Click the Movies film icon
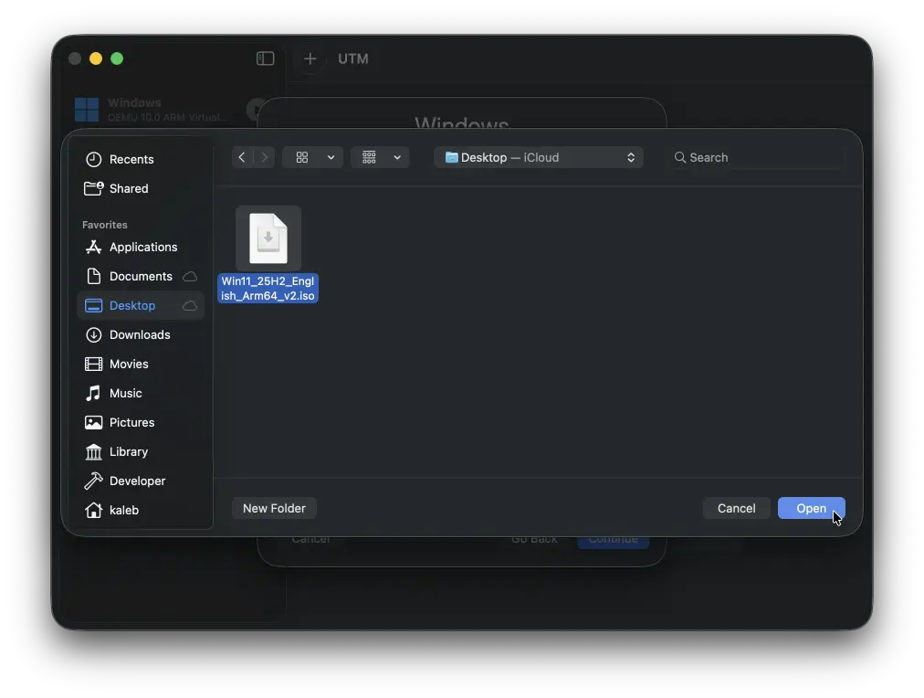This screenshot has width=924, height=698. point(94,364)
